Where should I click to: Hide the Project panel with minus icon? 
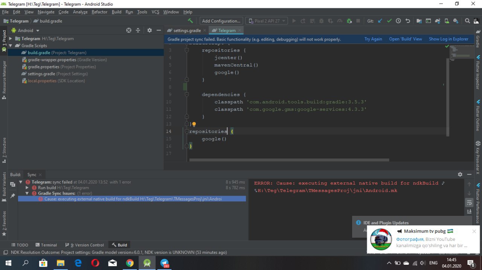pos(159,30)
